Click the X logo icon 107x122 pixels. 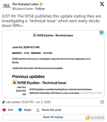point(102,4)
